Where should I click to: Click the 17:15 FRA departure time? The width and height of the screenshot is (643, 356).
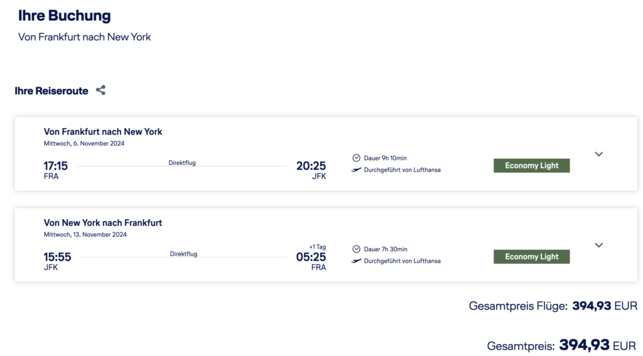point(55,166)
